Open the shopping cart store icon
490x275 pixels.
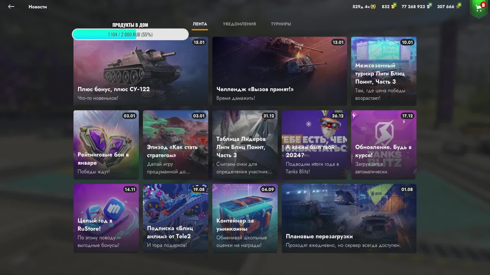tap(479, 8)
